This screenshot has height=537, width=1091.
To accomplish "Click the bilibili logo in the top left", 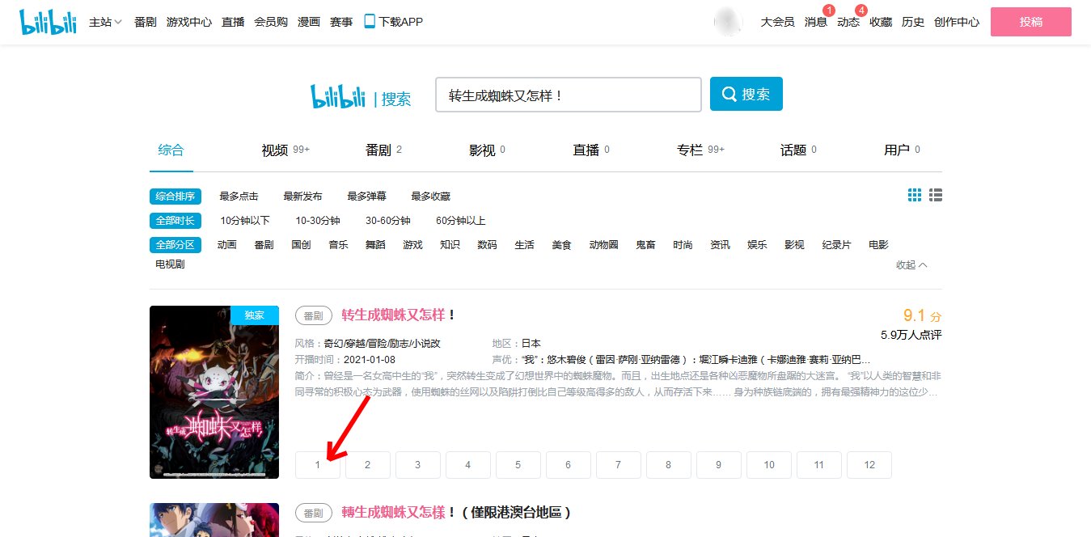I will [x=47, y=21].
